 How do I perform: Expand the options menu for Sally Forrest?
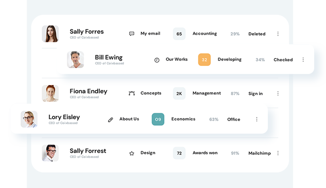[278, 153]
